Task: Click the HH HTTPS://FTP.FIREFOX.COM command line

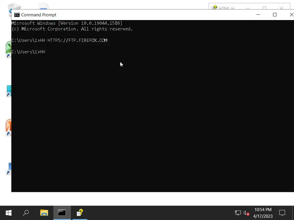Action: tap(59, 40)
